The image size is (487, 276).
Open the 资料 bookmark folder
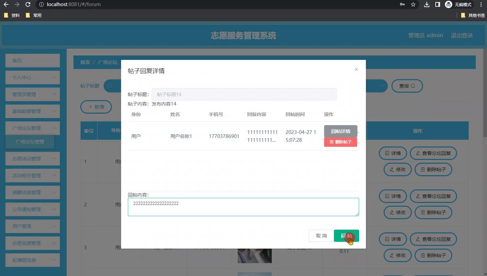(12, 15)
